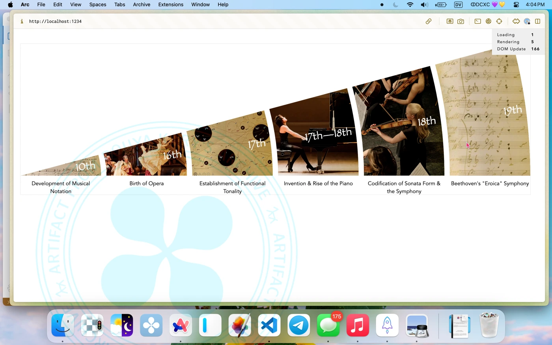This screenshot has width=552, height=345.
Task: Open the white app with blue bar in the Dock
Action: (210, 325)
